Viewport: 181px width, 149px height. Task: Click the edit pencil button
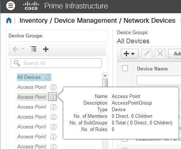pyautogui.click(x=147, y=54)
